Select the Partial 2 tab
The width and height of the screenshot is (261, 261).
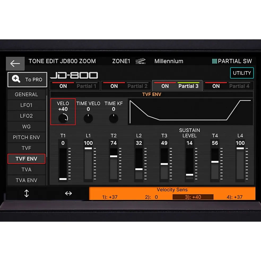coord(137,86)
